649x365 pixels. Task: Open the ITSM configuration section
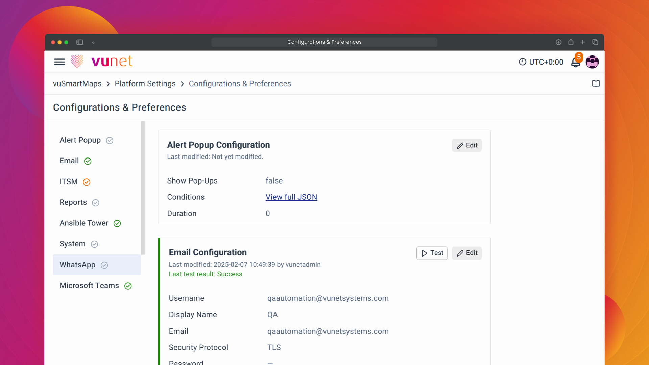[69, 182]
